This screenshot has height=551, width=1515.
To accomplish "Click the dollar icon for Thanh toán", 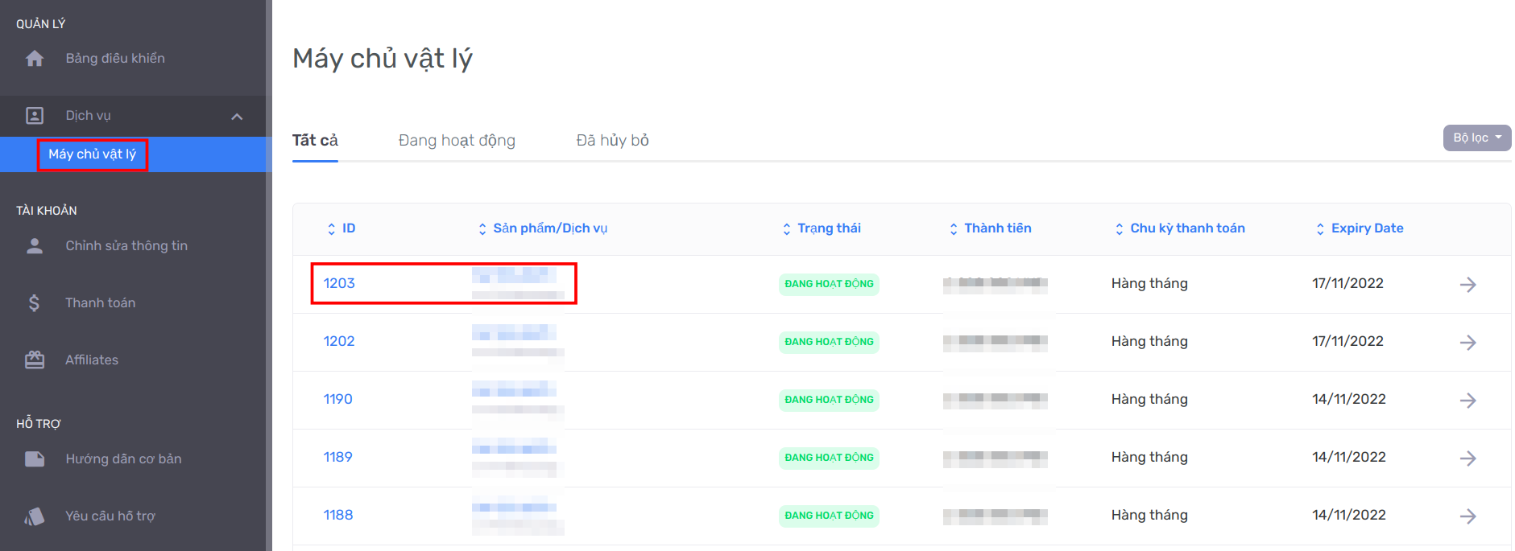I will (34, 303).
